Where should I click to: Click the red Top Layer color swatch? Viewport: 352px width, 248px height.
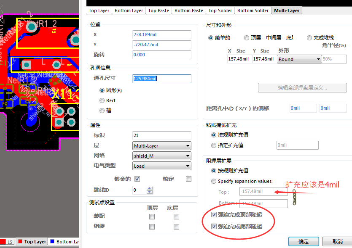click(20, 242)
